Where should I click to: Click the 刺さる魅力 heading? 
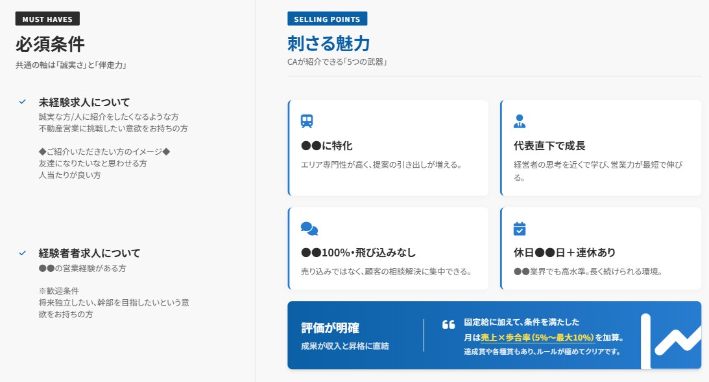[329, 44]
